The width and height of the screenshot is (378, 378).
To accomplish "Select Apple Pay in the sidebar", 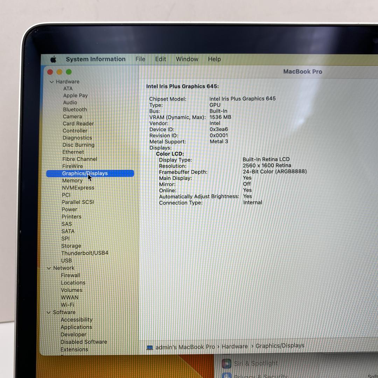I will [x=76, y=96].
